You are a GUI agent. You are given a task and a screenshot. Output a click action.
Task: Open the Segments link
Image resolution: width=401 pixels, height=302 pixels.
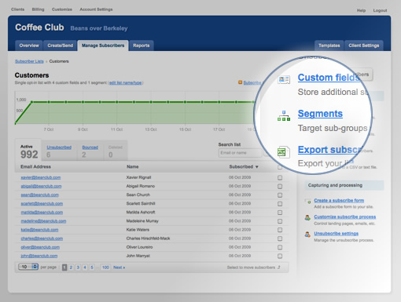320,114
